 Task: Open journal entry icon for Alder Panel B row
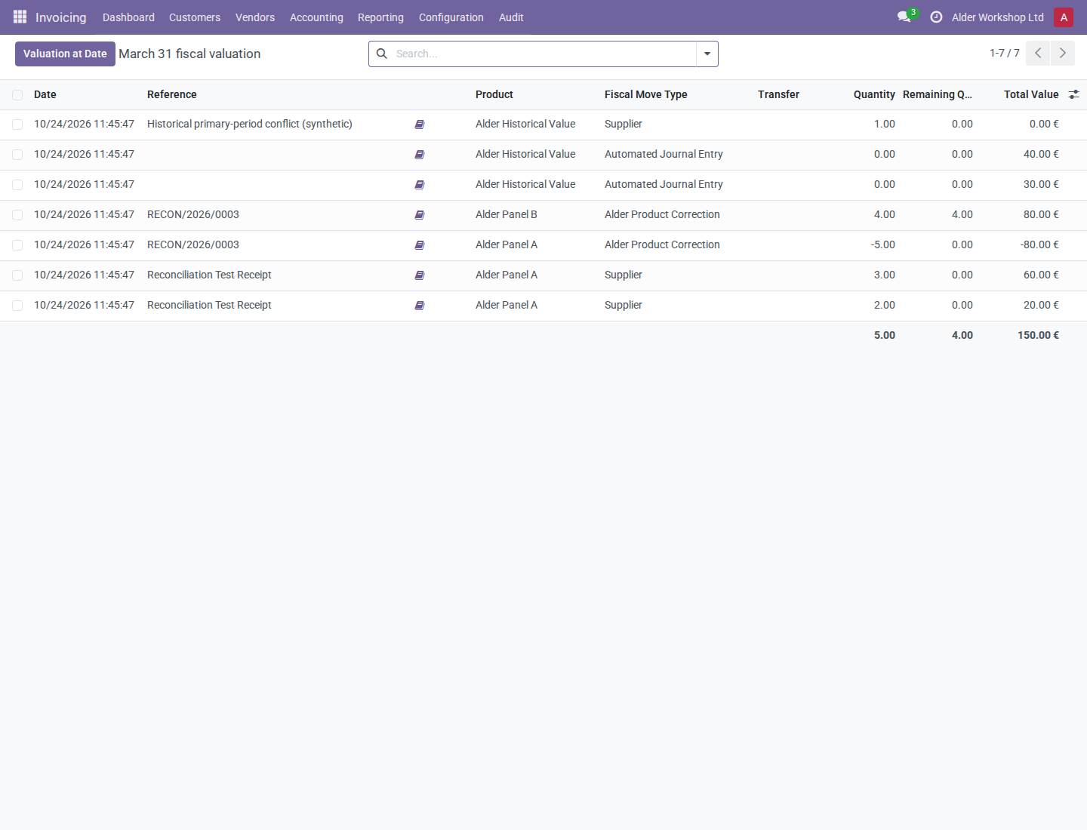[x=420, y=215]
